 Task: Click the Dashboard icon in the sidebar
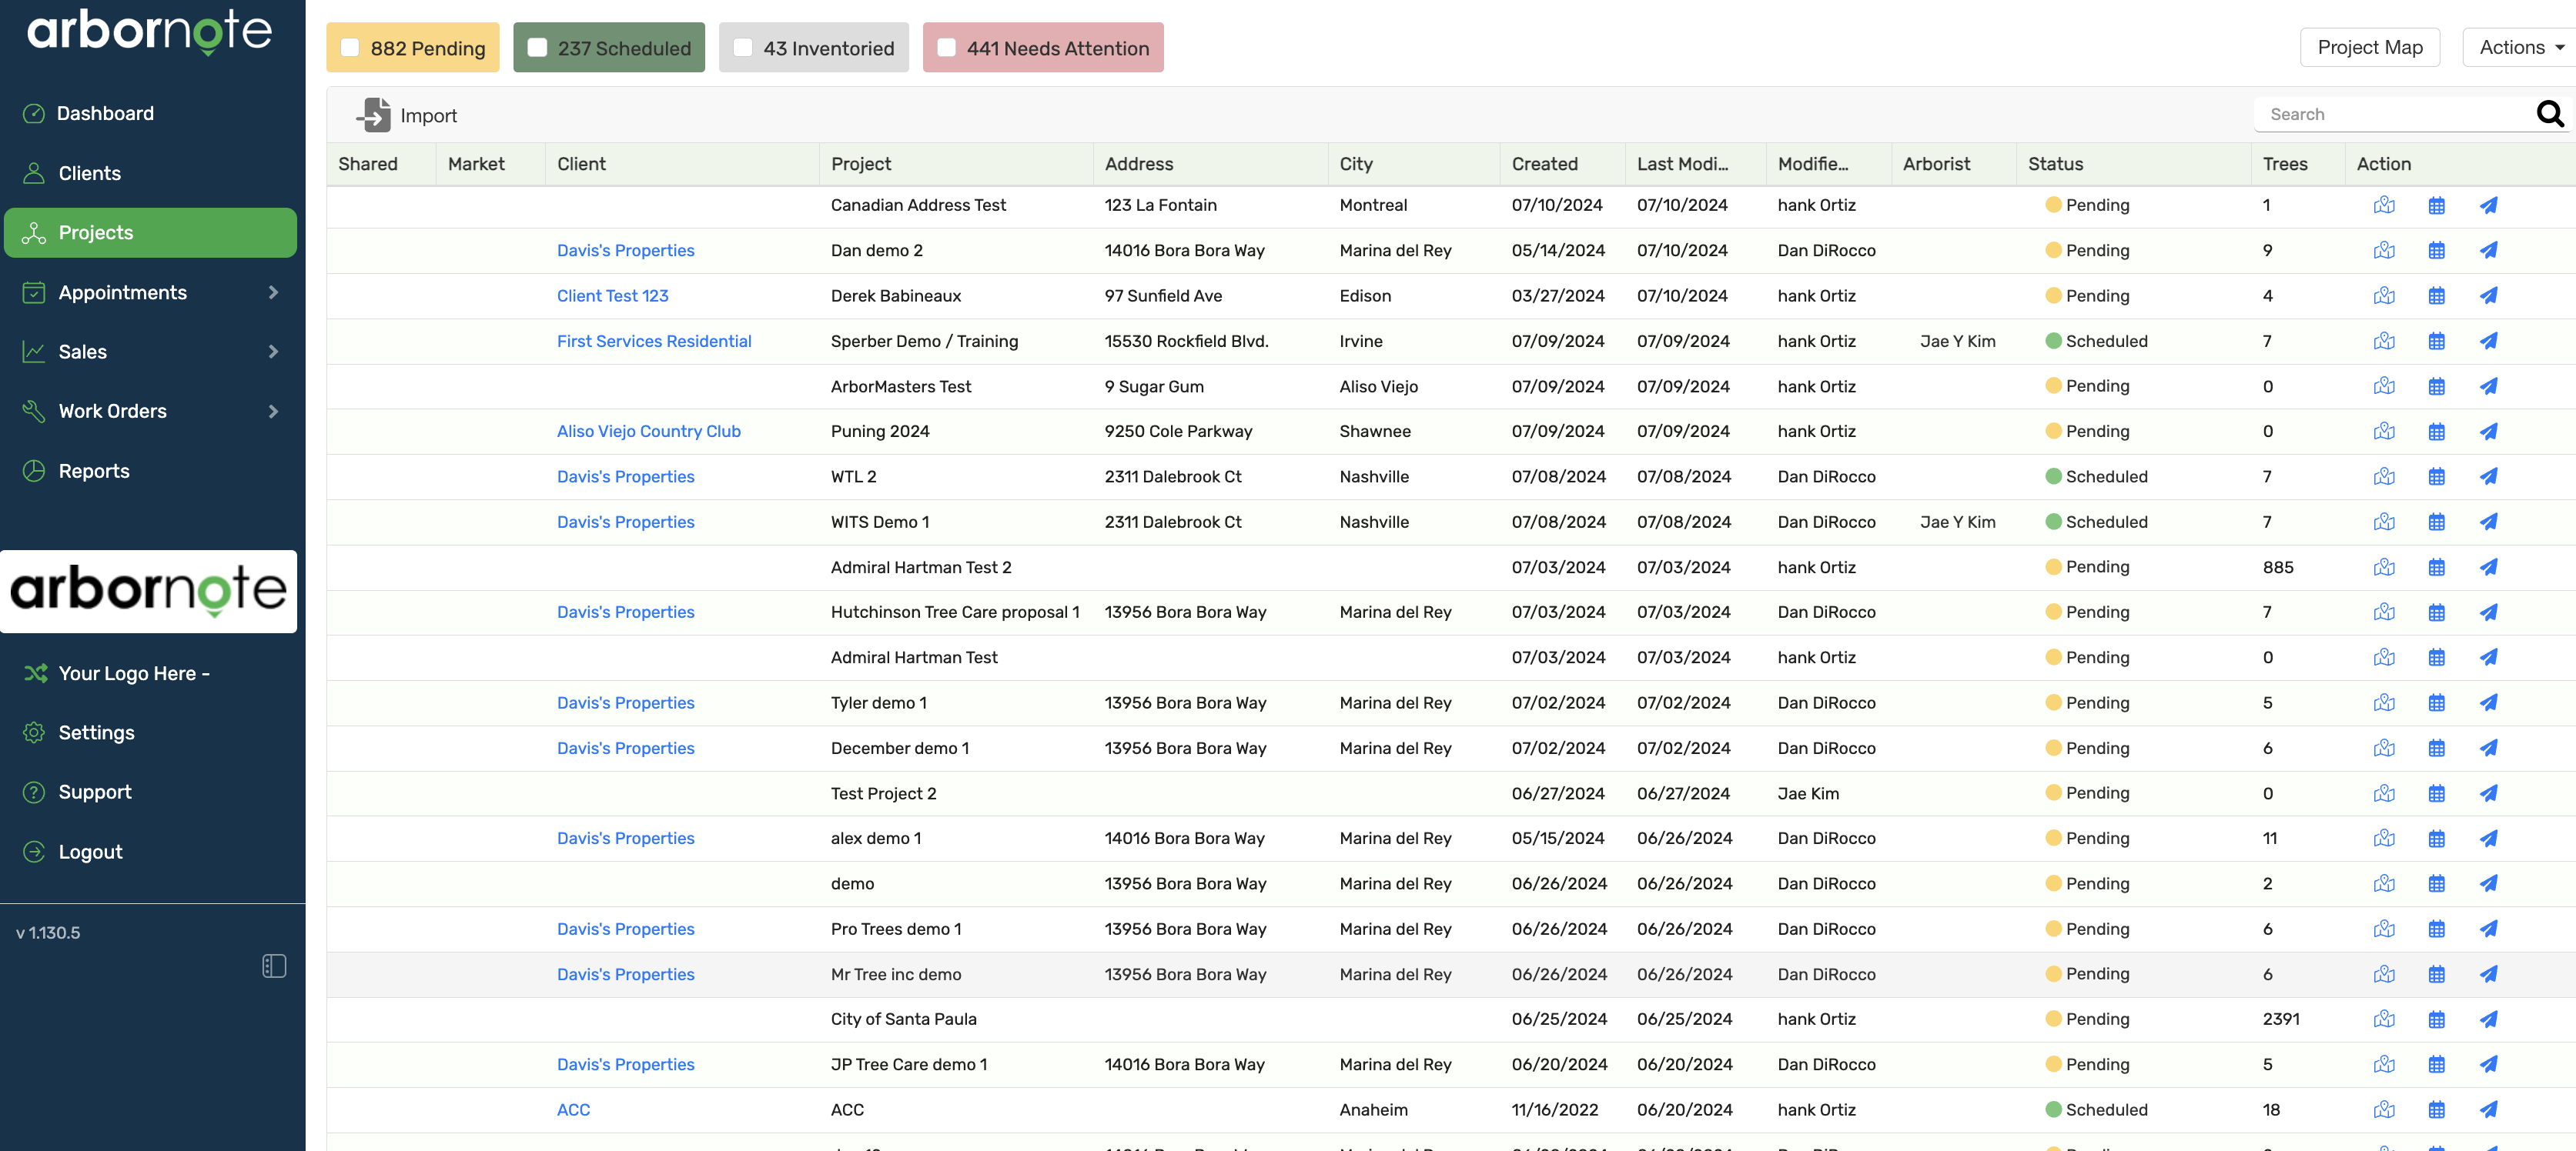pos(33,113)
